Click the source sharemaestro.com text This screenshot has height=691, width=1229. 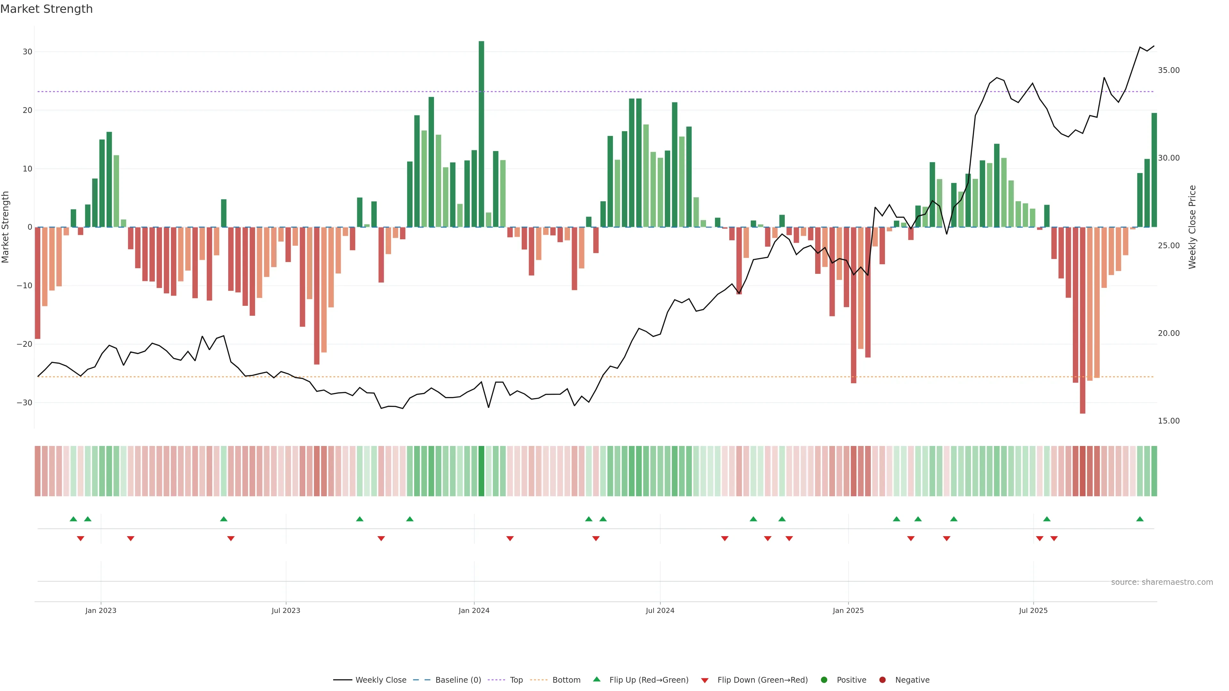1162,582
